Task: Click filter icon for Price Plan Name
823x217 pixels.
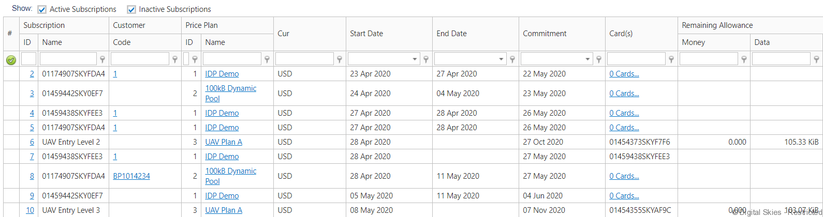Action: point(267,59)
